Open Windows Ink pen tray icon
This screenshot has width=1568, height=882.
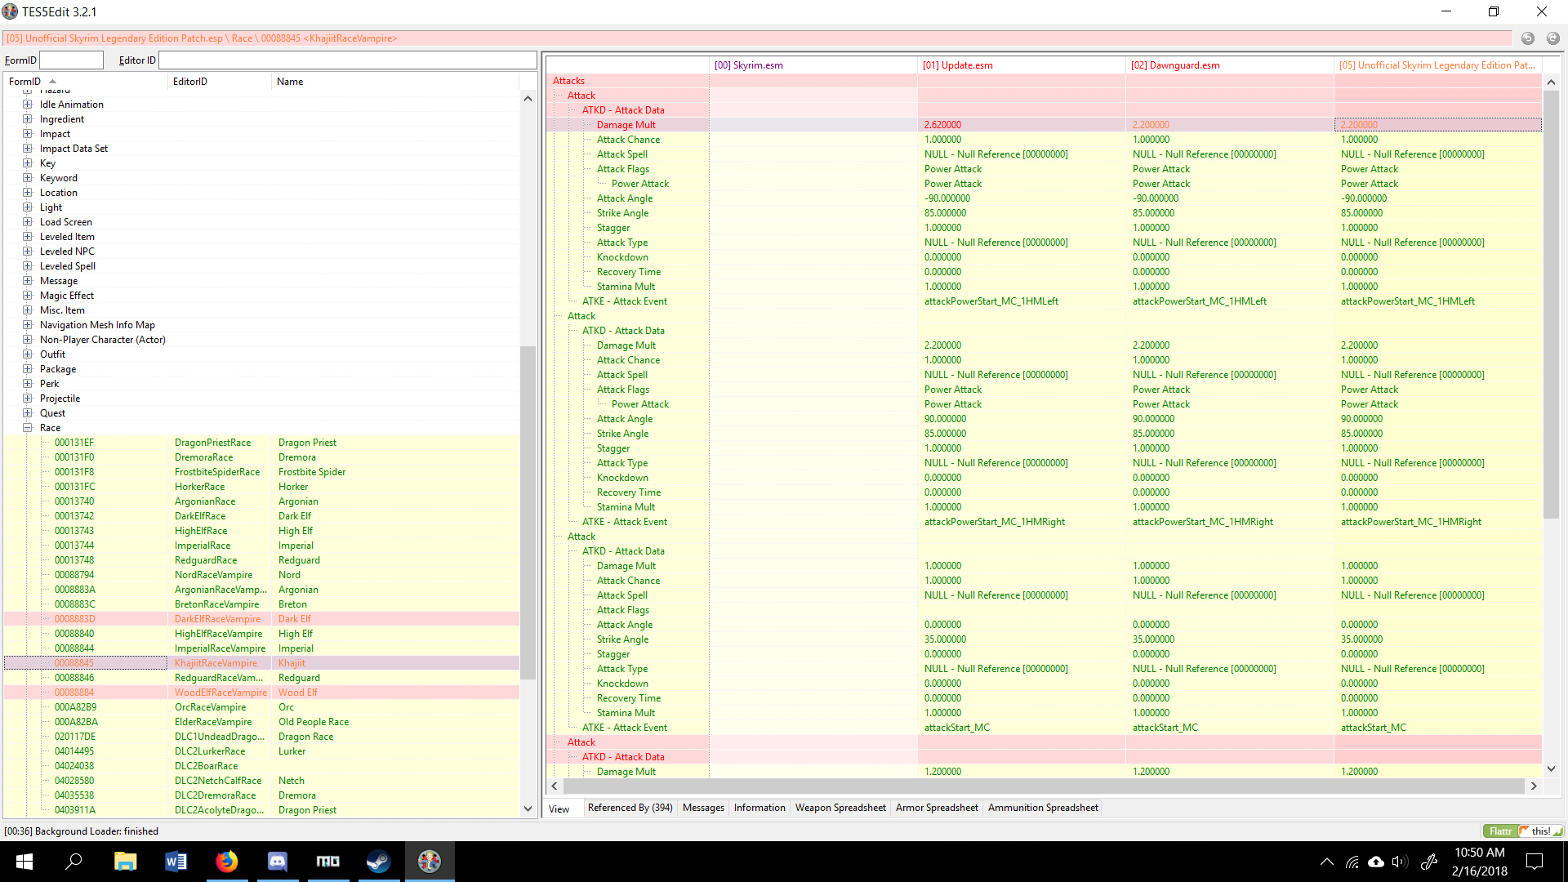tap(1429, 862)
